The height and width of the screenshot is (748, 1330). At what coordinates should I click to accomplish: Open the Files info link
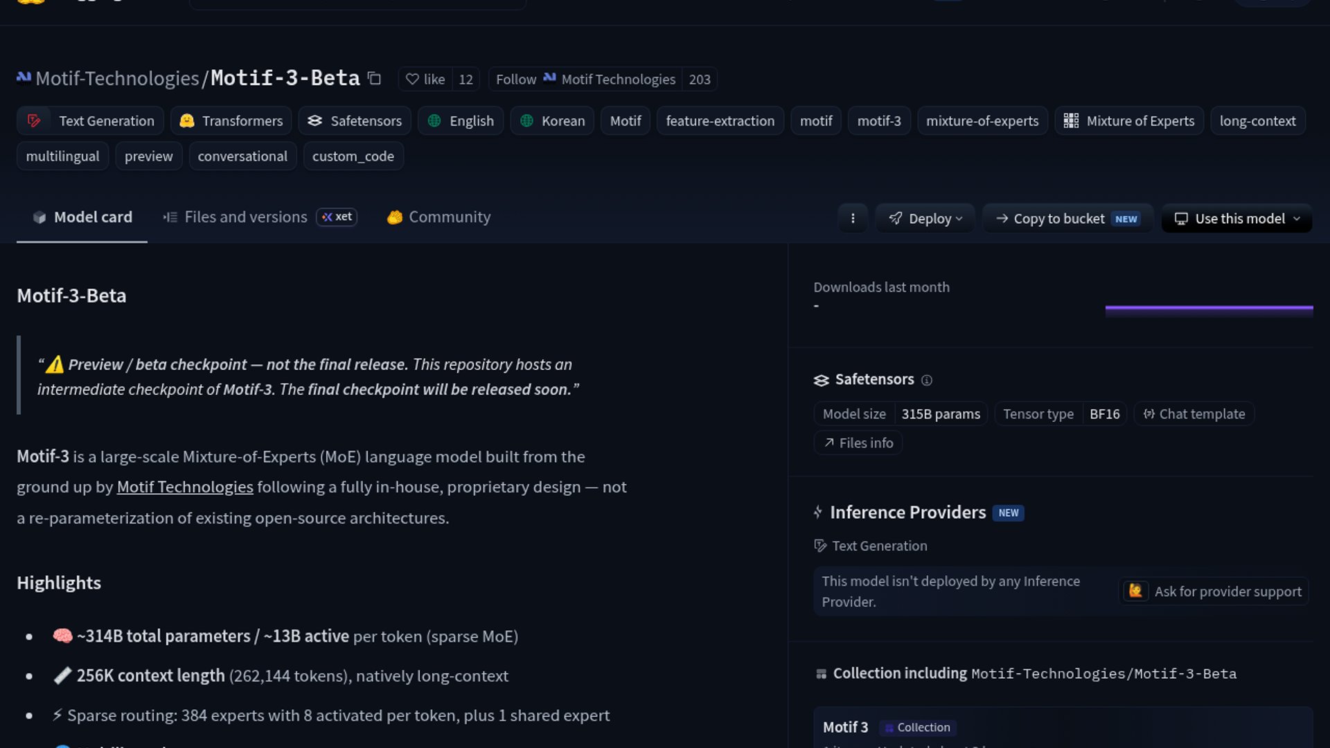point(858,443)
